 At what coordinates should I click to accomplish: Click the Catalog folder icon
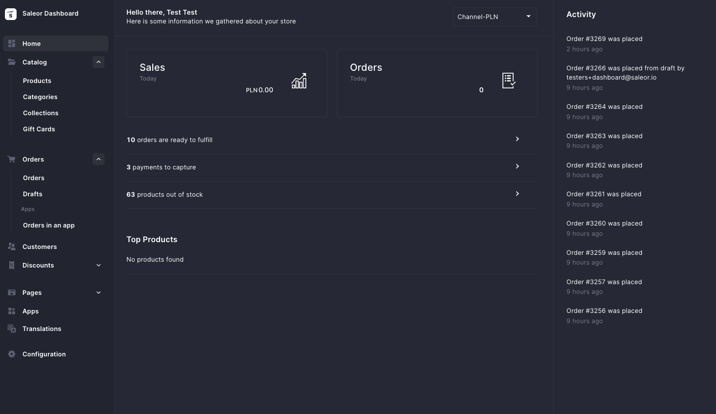[x=12, y=62]
